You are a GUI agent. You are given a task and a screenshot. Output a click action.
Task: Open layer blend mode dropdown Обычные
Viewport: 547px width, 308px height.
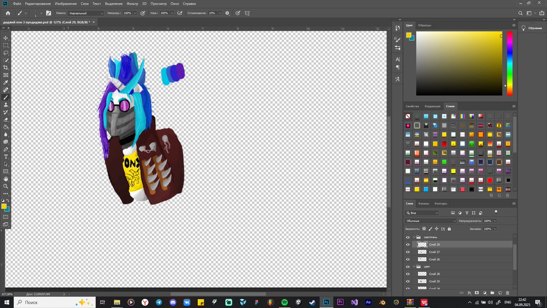(431, 221)
